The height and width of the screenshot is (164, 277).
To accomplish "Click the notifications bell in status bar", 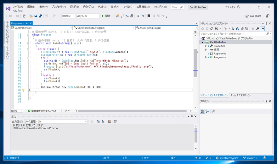I will [x=264, y=158].
